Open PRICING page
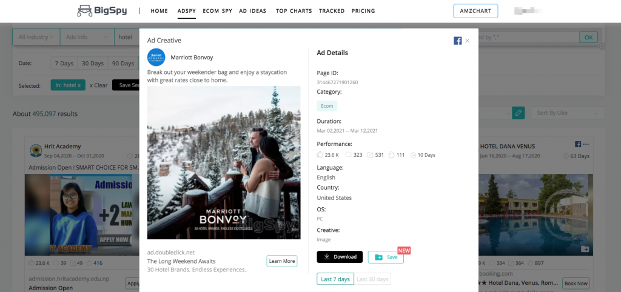The width and height of the screenshot is (621, 292). [x=363, y=11]
